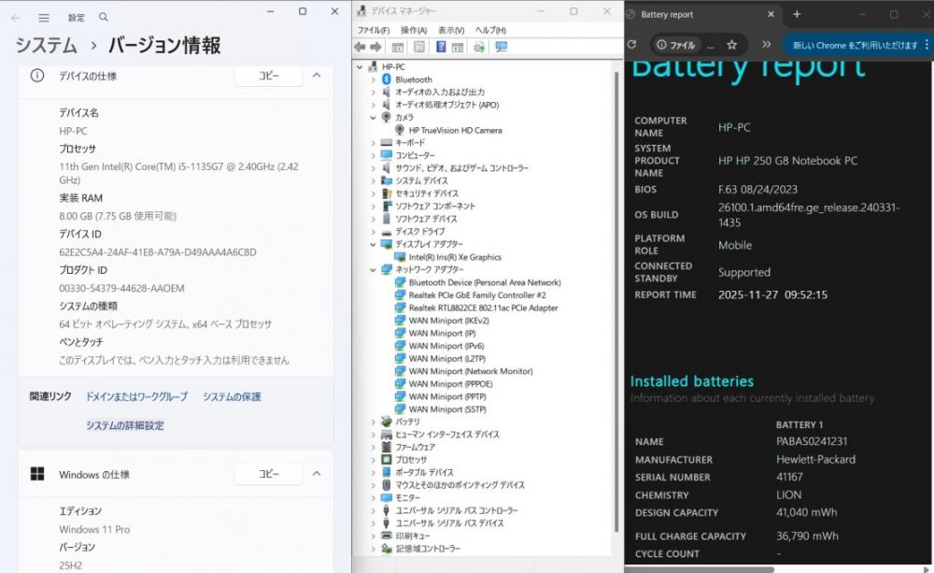Click product ID 00330-54379-44628-AAOEM text
The height and width of the screenshot is (573, 934).
click(121, 288)
